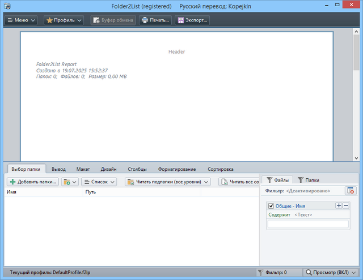Viewport: 363px width, 280px height.
Task: Open the Профиль dropdown
Action: 64,20
